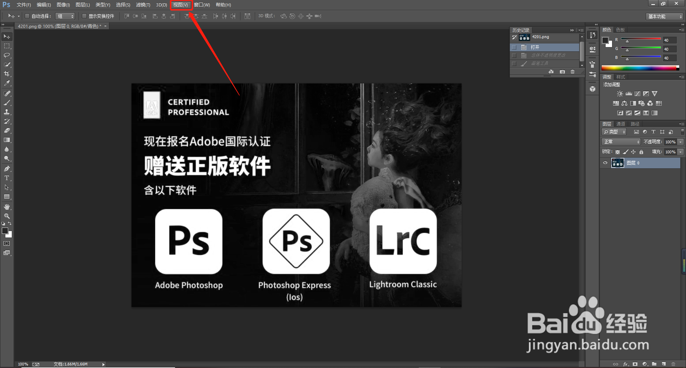Select the Move tool in toolbox
Image resolution: width=686 pixels, height=368 pixels.
click(x=7, y=37)
